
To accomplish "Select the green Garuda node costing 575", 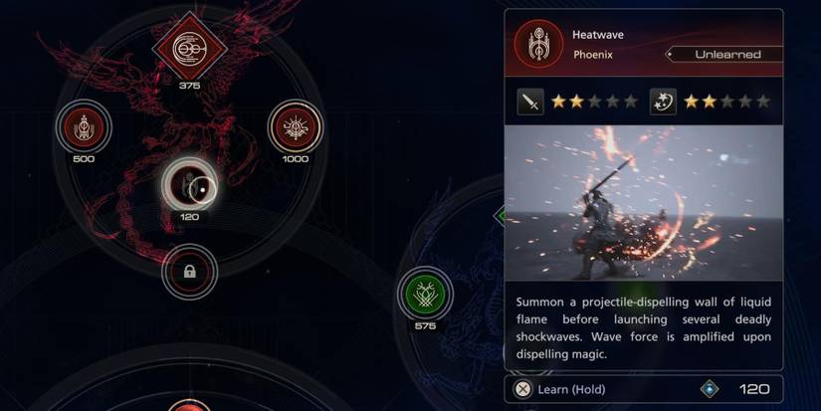I will pyautogui.click(x=425, y=294).
